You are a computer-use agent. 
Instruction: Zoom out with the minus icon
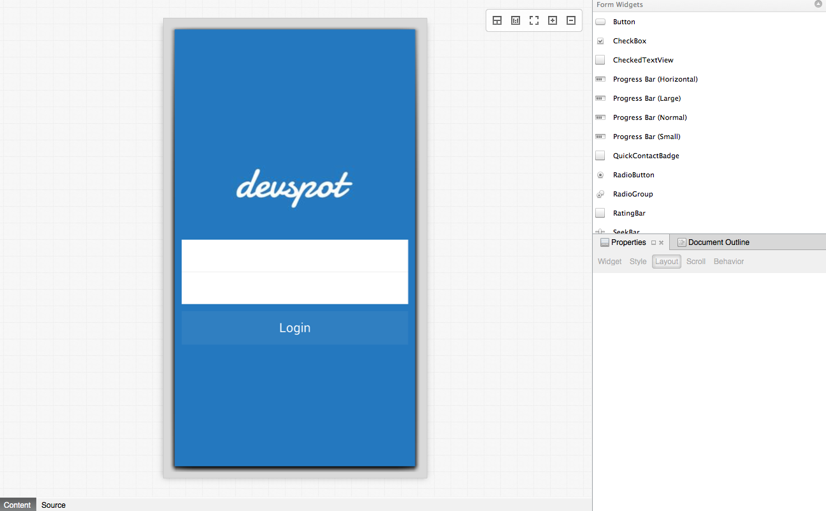click(x=571, y=20)
